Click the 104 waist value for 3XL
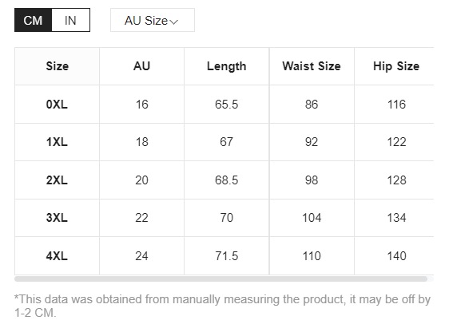Screen dimensions: 449x324 312,218
